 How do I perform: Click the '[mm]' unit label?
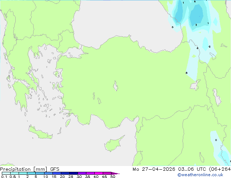point(40,169)
